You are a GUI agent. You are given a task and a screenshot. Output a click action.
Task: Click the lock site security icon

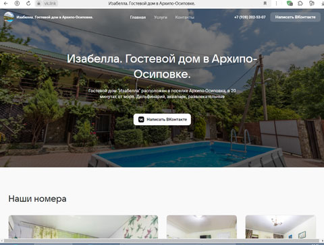[38, 3]
